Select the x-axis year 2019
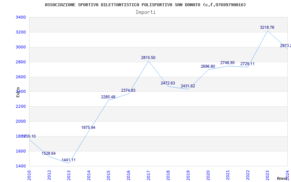Viewport: 291px width, 182px height. [188, 175]
